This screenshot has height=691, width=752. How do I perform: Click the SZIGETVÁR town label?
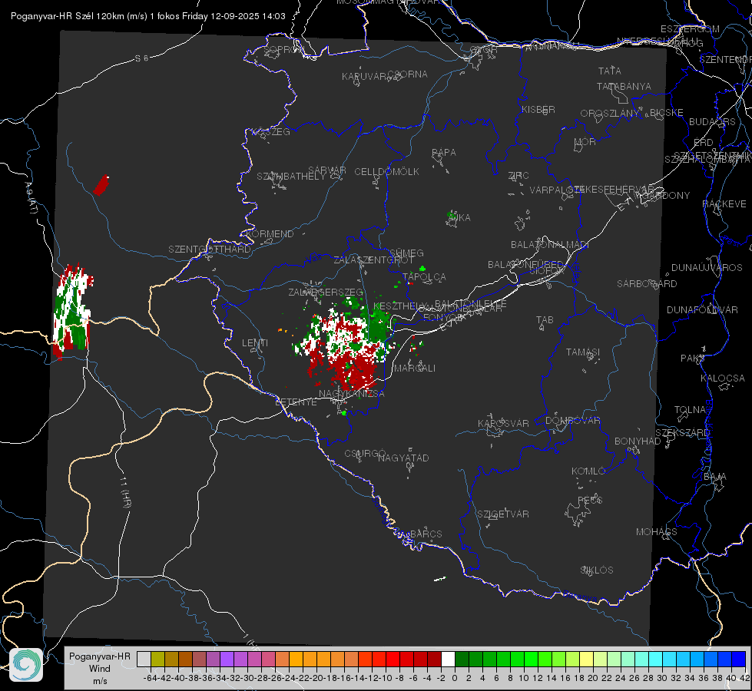click(x=502, y=514)
